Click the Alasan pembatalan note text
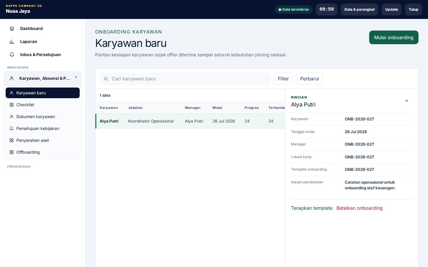Viewport: 428px width, 267px height. 370,185
